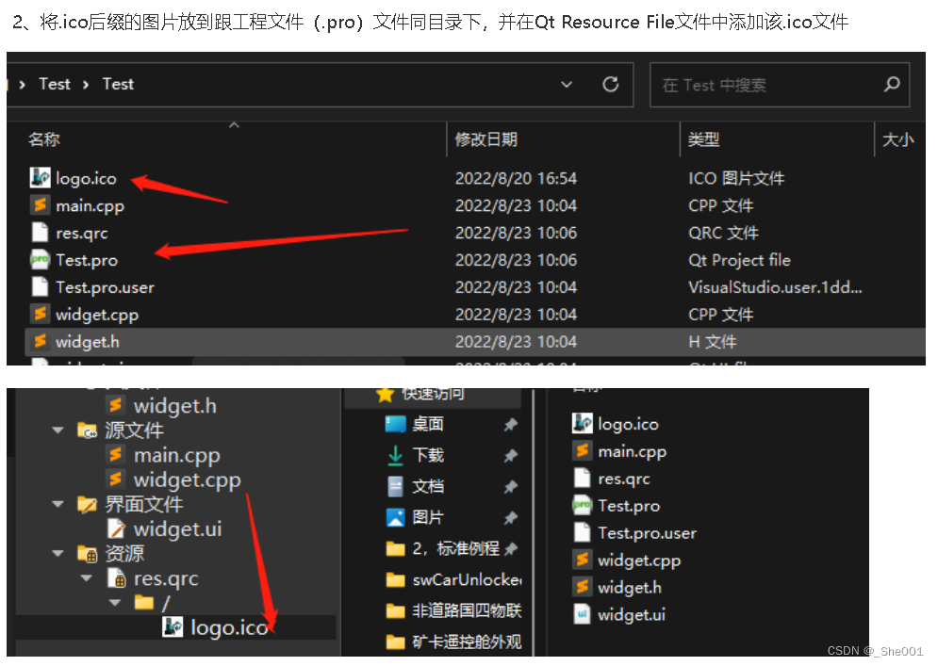Select logo.ico under the resource prefix in the tree

tap(229, 627)
